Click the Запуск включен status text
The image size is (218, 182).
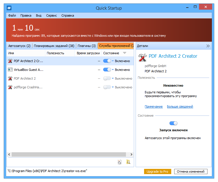[173, 130]
